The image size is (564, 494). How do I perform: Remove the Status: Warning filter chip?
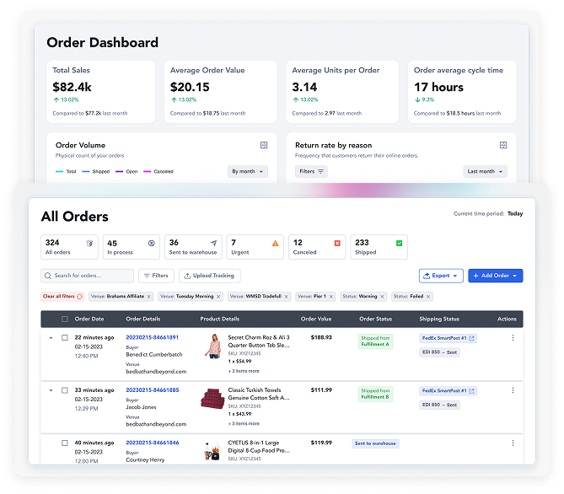coord(382,297)
